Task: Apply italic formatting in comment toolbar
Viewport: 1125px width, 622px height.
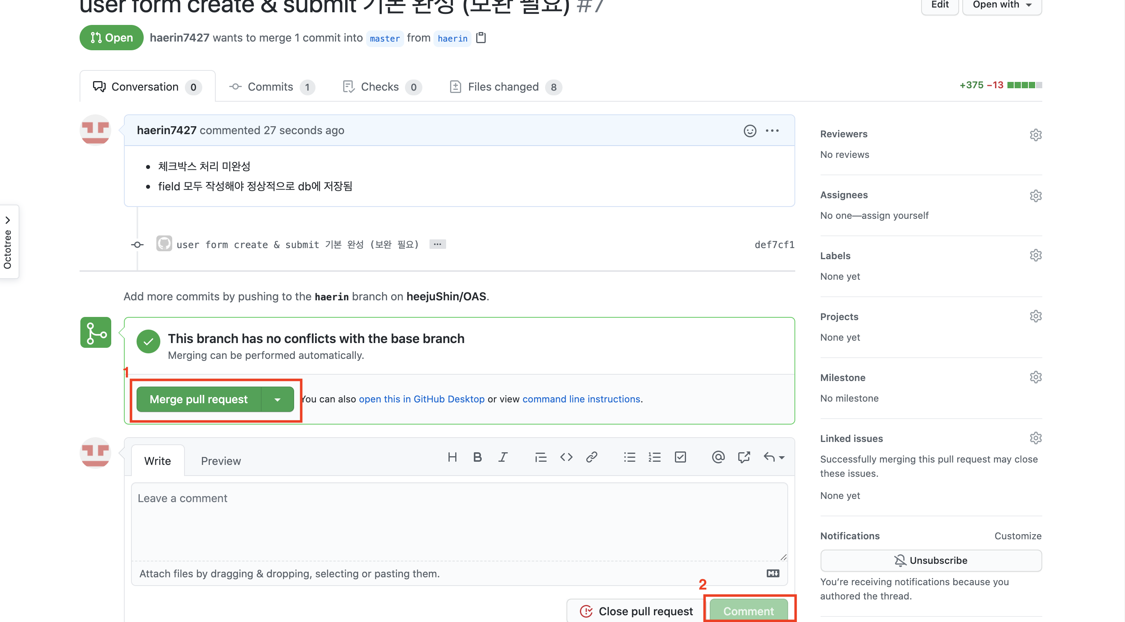Action: (503, 457)
